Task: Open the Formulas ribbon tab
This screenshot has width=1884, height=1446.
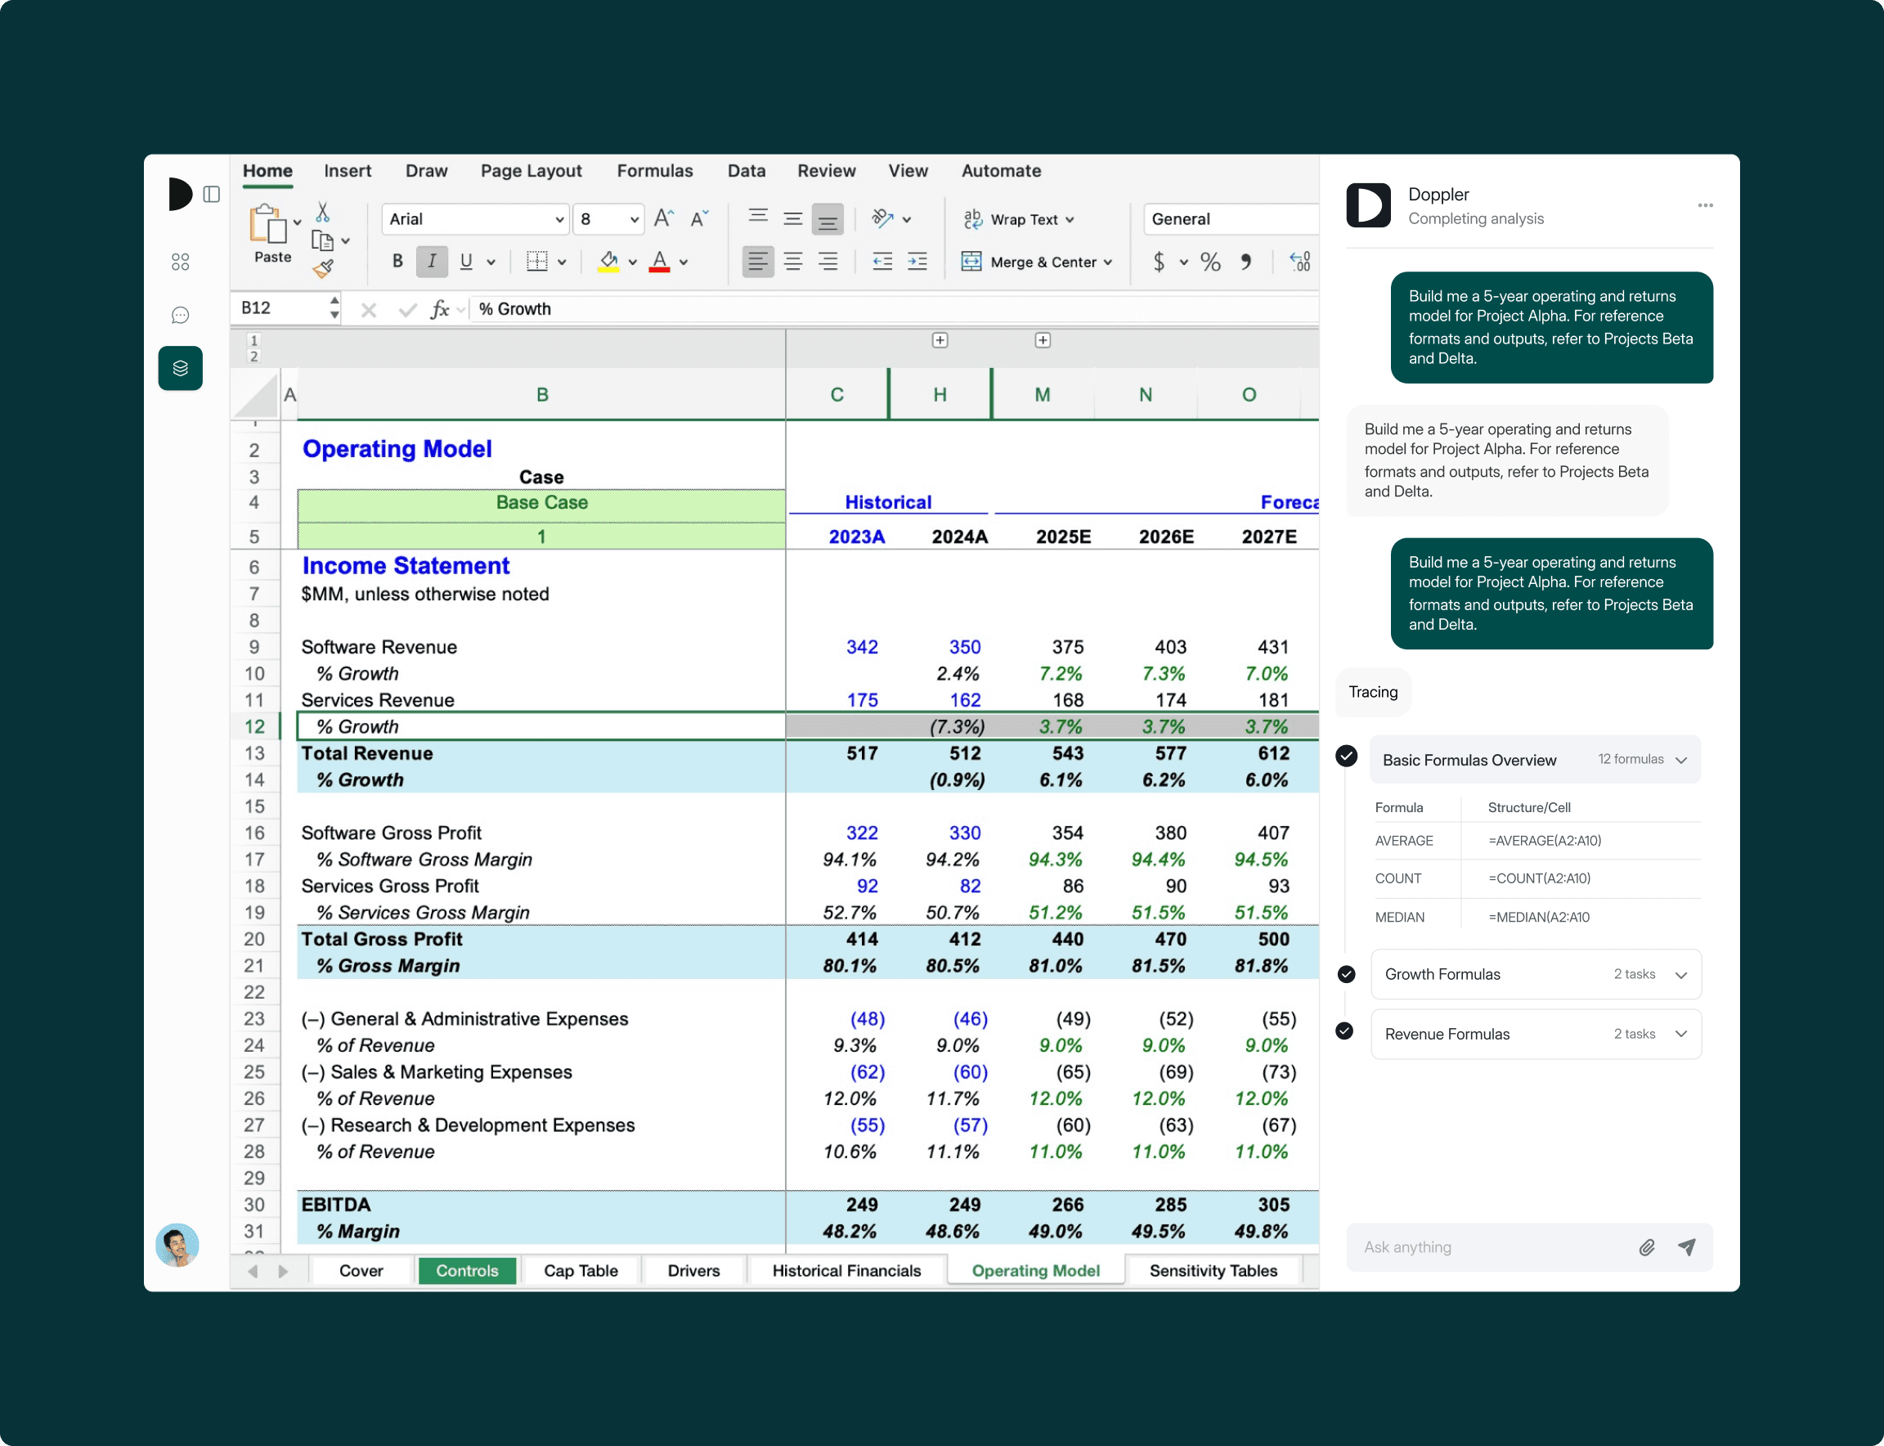Action: (x=654, y=170)
